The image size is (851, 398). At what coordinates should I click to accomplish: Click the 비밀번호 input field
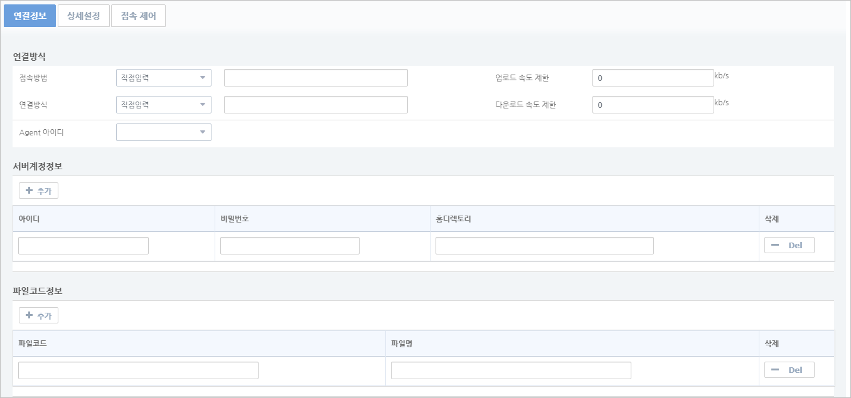(x=290, y=246)
